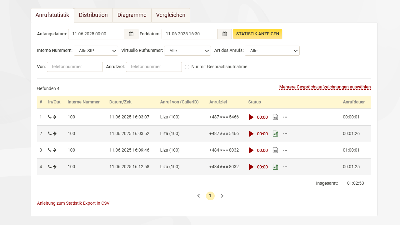Play recording of the 16:03:52 call
This screenshot has width=400, height=225.
coord(251,134)
